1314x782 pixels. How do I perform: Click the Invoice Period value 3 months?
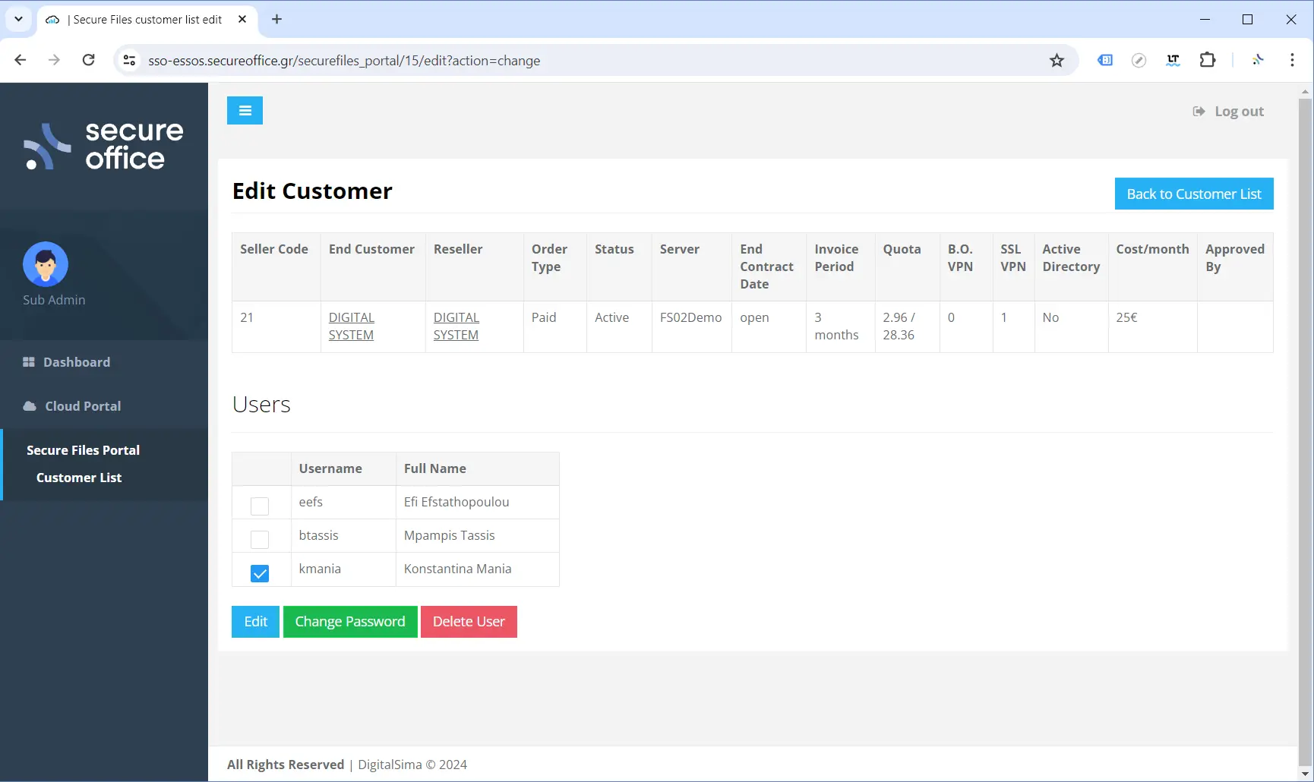(836, 326)
